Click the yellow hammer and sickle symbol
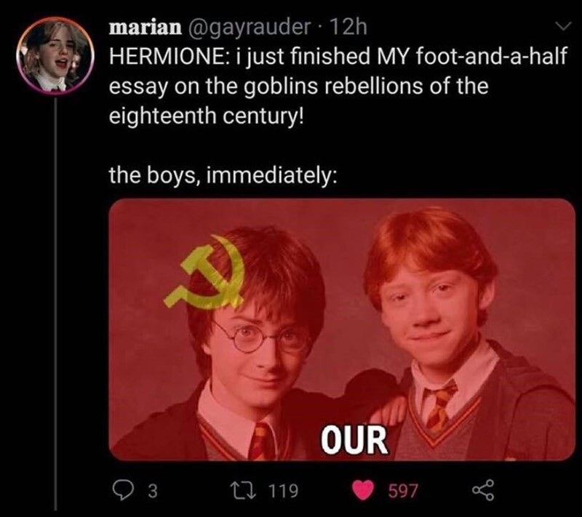 click(x=204, y=272)
